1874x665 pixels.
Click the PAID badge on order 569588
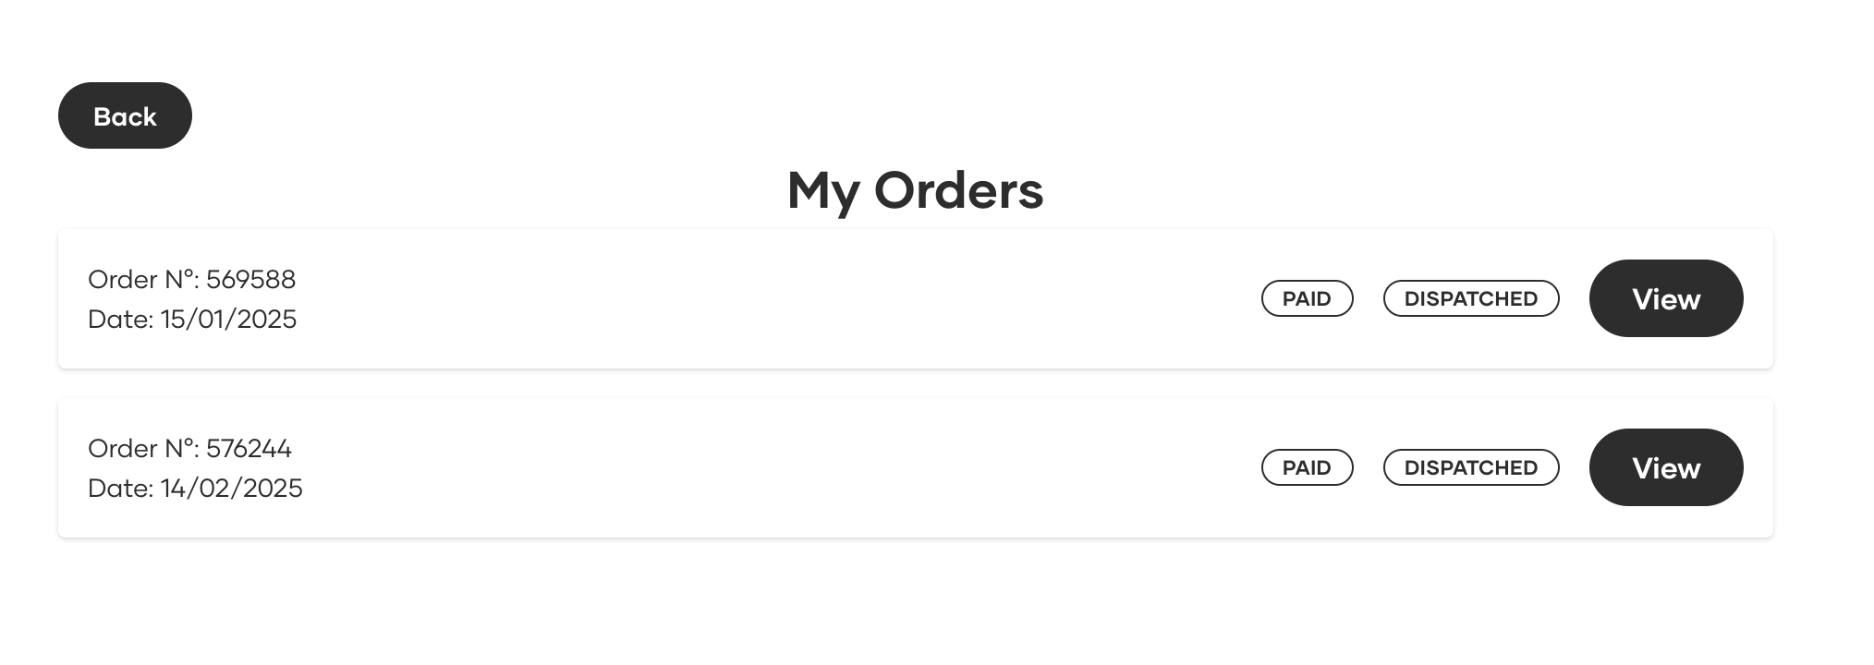pos(1307,298)
